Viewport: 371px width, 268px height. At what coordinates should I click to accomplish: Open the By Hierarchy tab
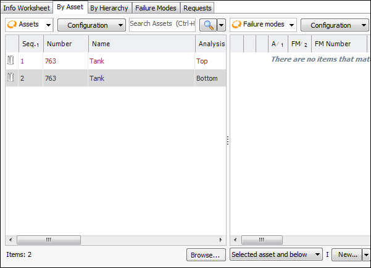(x=109, y=8)
